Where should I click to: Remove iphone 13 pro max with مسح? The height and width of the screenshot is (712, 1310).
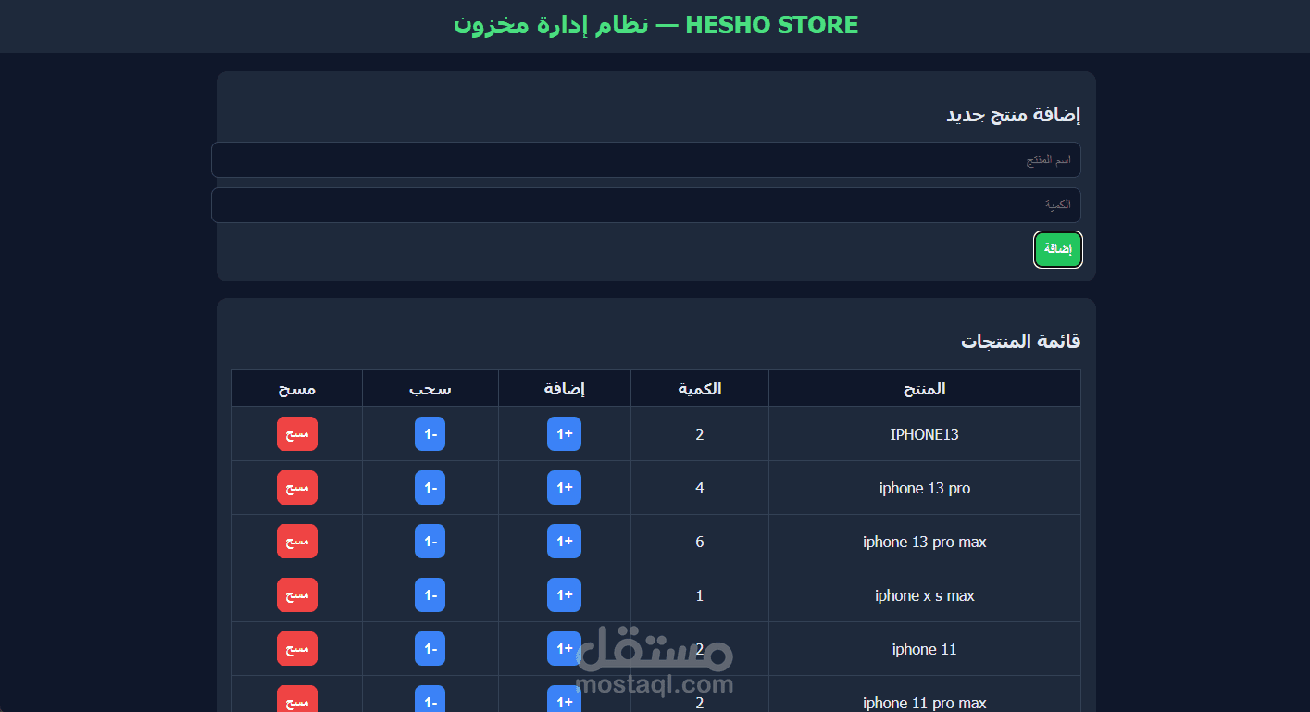[x=297, y=542]
